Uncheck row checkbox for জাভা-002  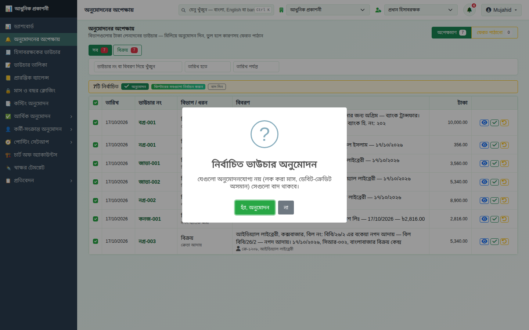[96, 182]
